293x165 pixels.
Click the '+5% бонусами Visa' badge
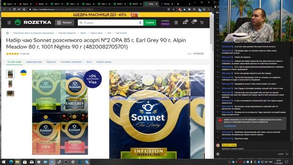click(92, 79)
